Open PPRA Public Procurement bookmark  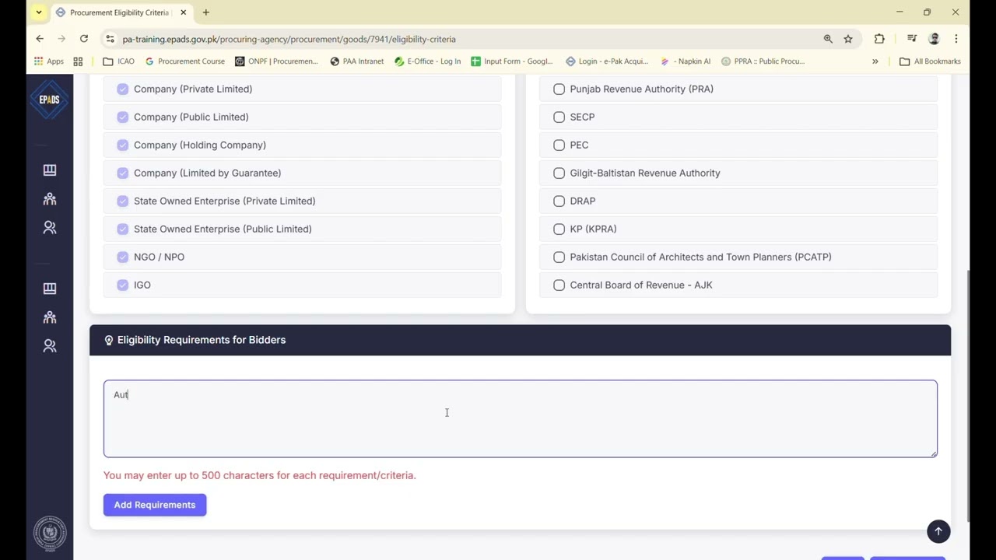click(x=763, y=61)
